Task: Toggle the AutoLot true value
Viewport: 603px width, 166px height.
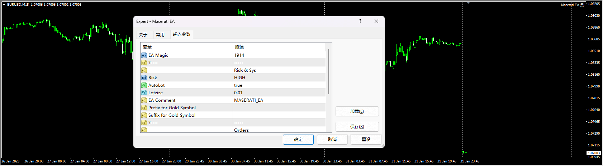Action: (279, 85)
